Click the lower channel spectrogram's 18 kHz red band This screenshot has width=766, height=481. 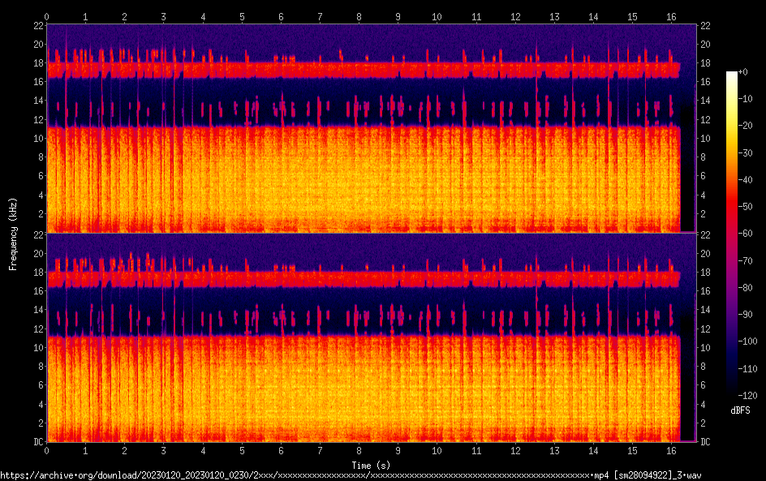pos(365,279)
